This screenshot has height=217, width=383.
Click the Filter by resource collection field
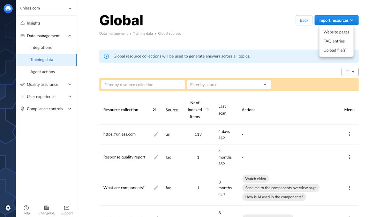coord(143,85)
